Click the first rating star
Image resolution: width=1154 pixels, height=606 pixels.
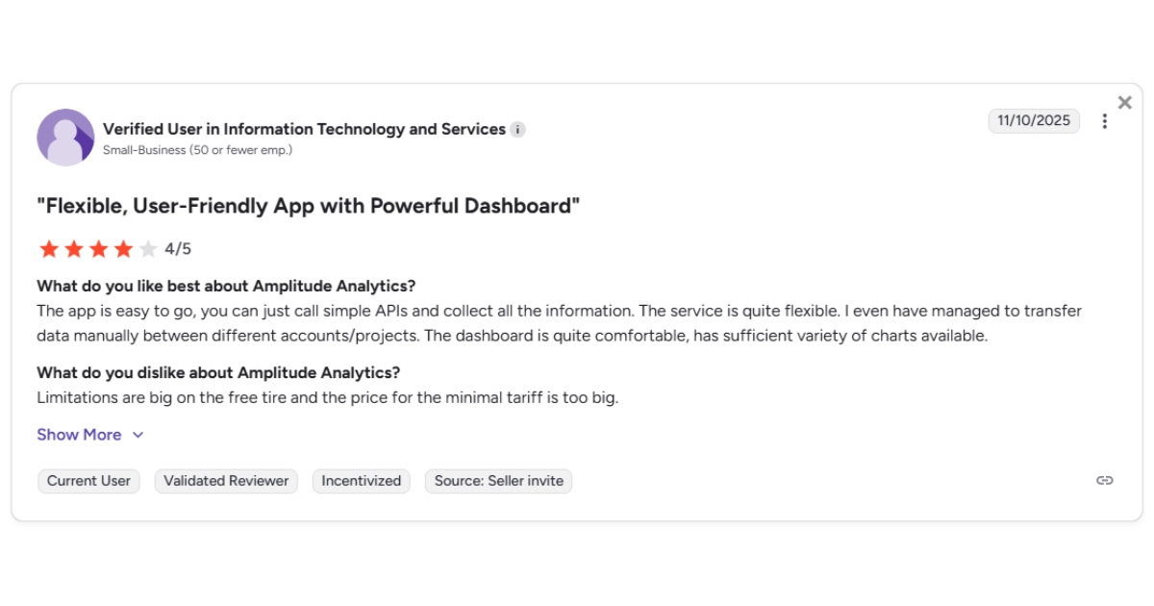point(48,250)
